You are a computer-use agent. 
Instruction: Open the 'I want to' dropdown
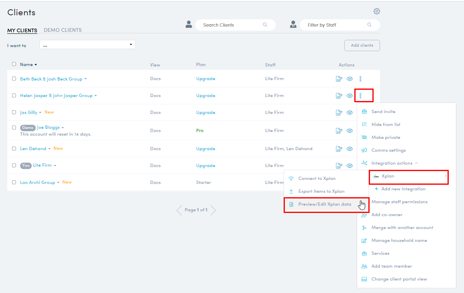click(88, 45)
